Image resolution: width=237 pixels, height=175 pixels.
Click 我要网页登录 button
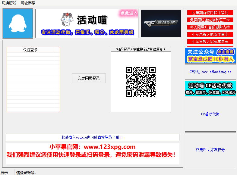coord(89,78)
